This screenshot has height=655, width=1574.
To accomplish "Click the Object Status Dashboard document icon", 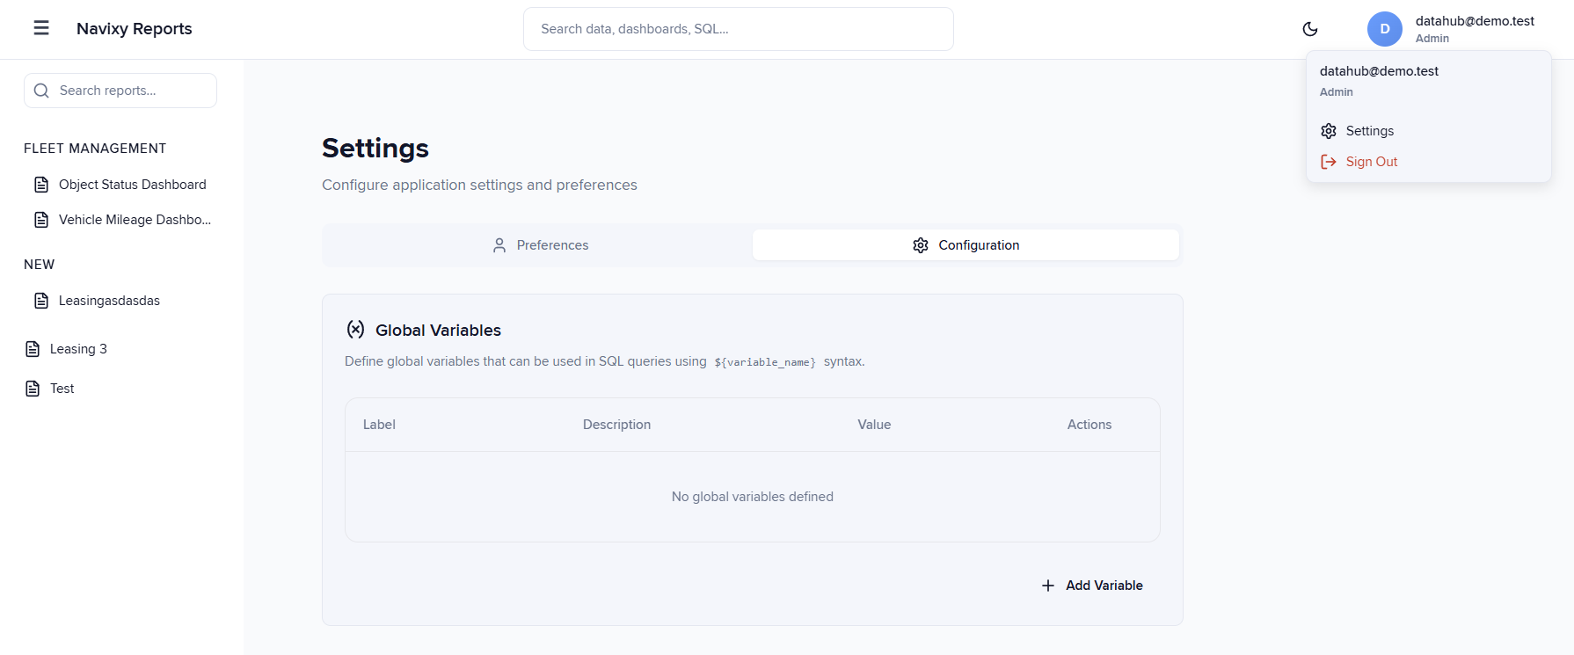I will pyautogui.click(x=41, y=185).
